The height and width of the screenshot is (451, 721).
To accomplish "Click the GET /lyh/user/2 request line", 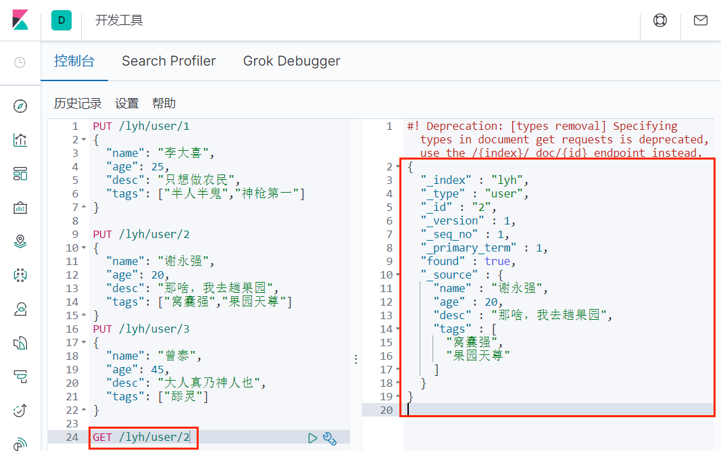I will pos(141,437).
